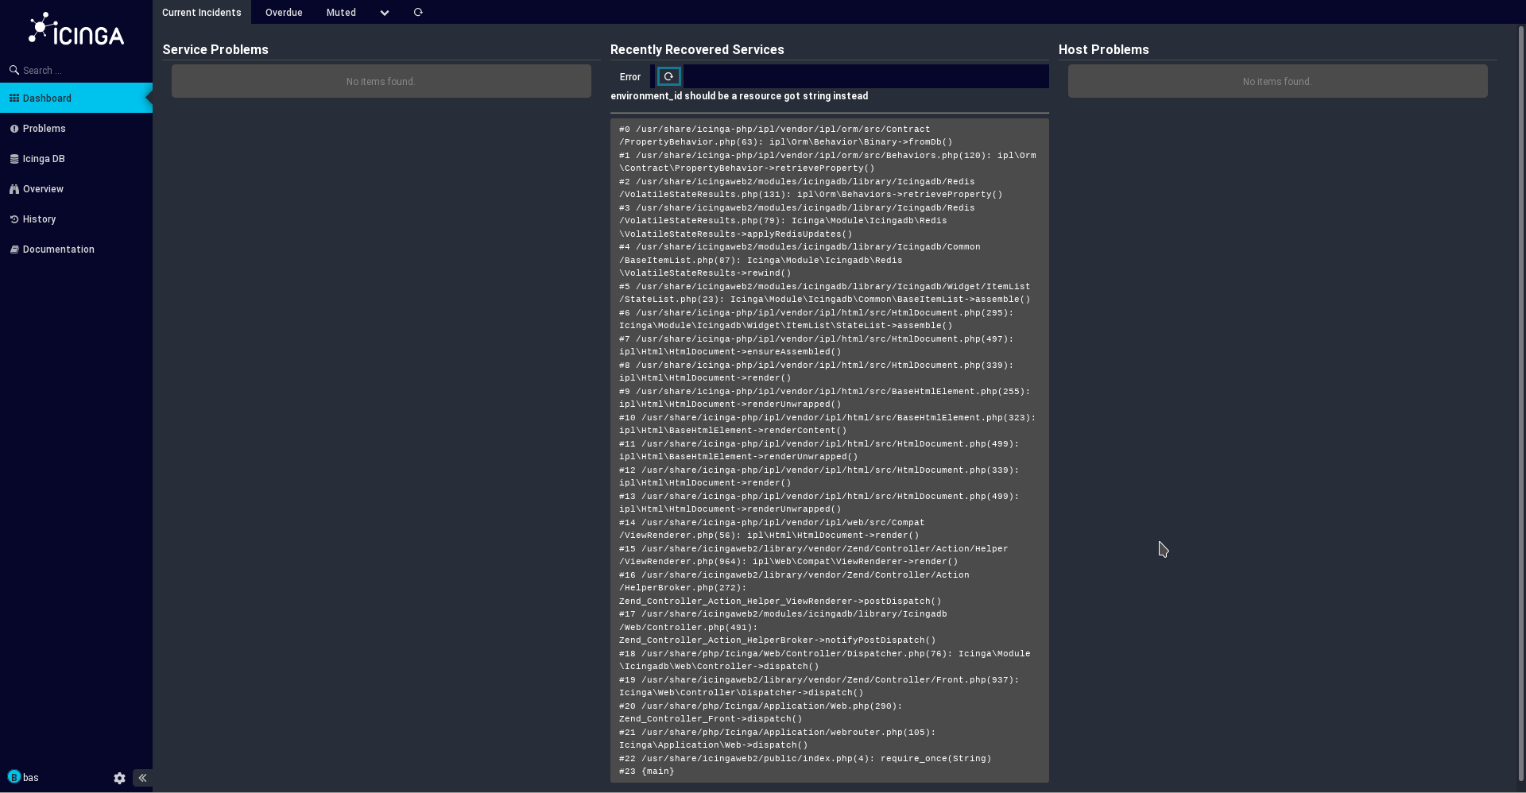Screen dimensions: 1526x793
Task: Click the Documentation book icon
Action: [x=14, y=250]
